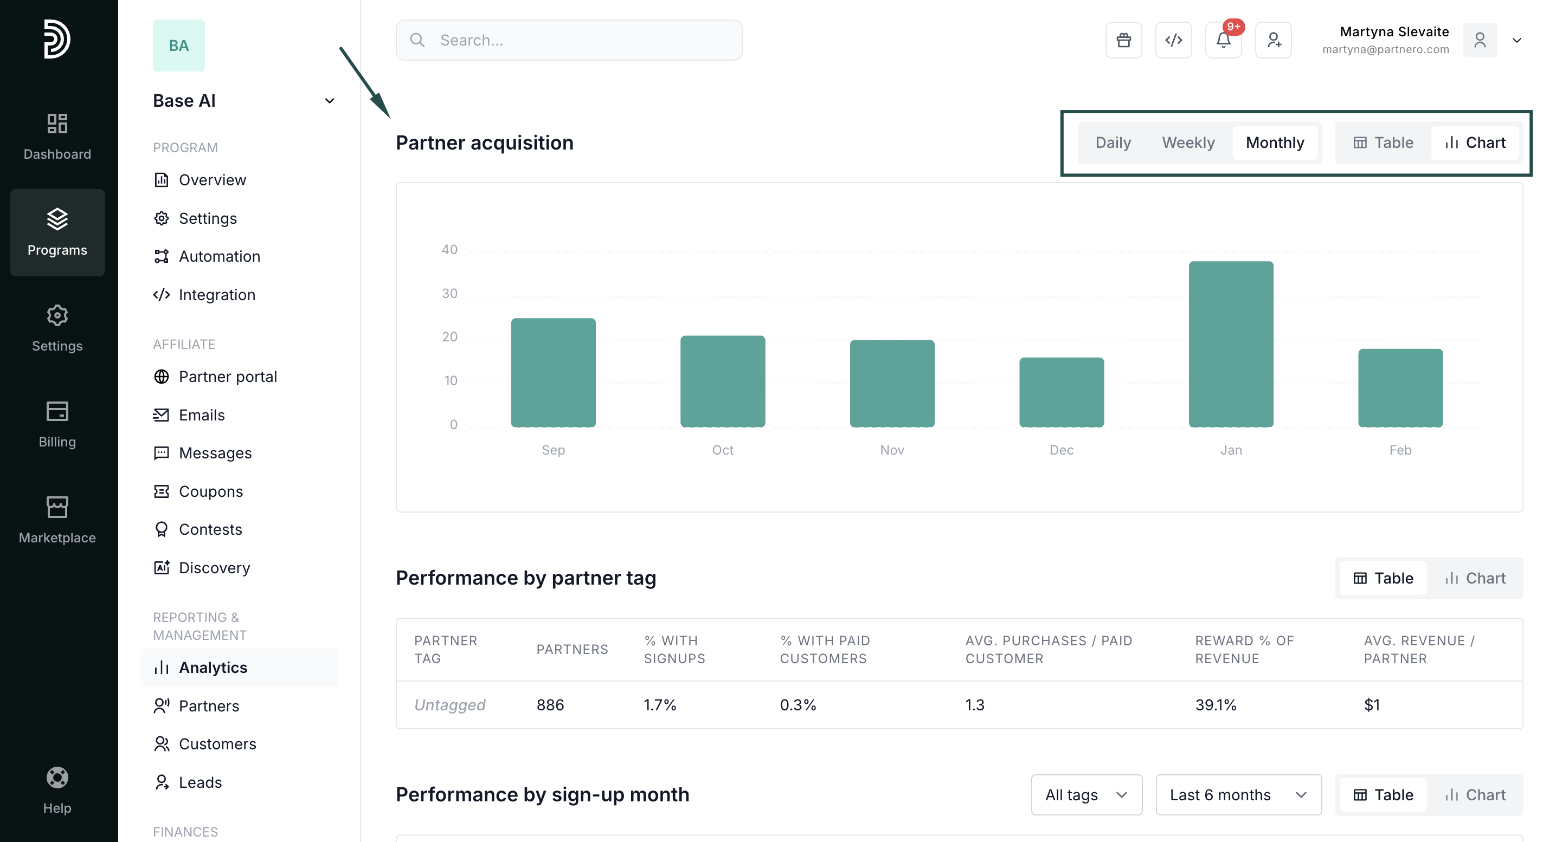Switch Partner acquisition to Daily view
This screenshot has height=842, width=1556.
(1113, 143)
